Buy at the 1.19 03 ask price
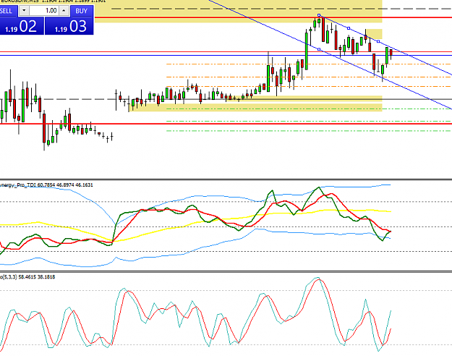 [69, 25]
